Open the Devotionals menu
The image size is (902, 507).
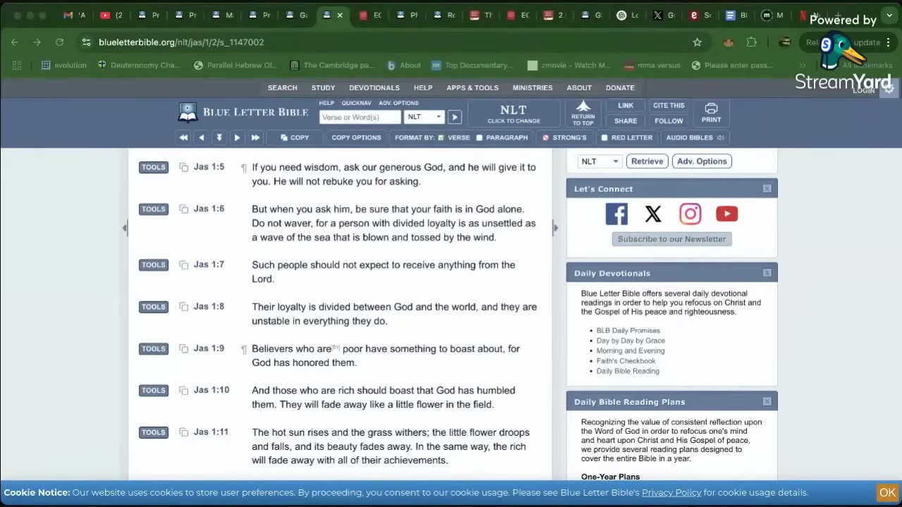(374, 88)
